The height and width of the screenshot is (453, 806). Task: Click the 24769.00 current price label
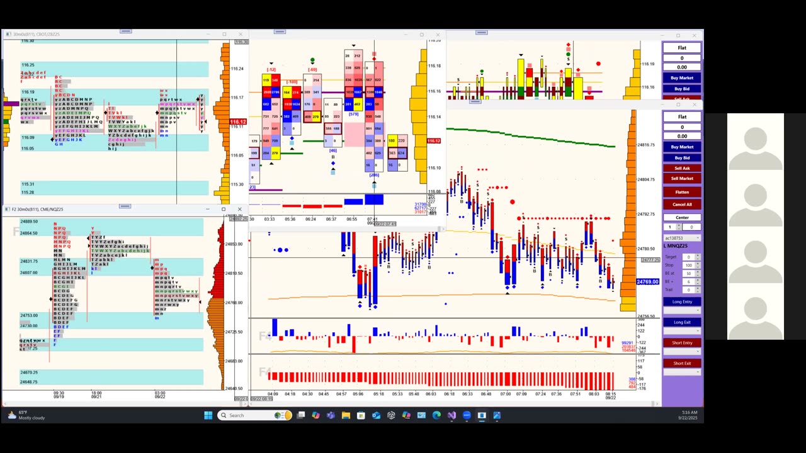pos(647,282)
